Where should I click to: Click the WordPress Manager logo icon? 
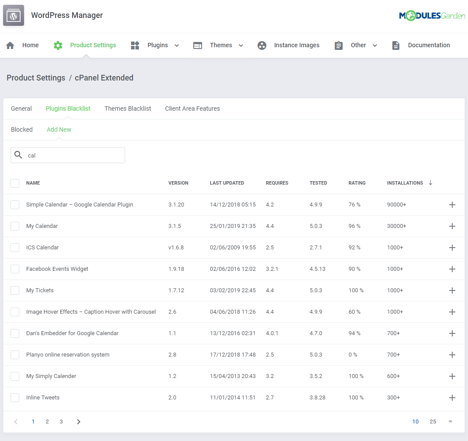point(14,15)
